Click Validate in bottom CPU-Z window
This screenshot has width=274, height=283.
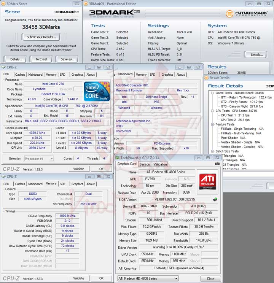pyautogui.click(x=78, y=278)
